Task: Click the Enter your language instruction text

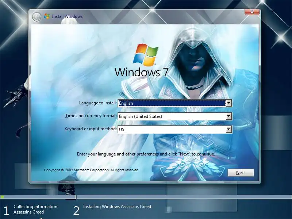Action: pos(146,154)
